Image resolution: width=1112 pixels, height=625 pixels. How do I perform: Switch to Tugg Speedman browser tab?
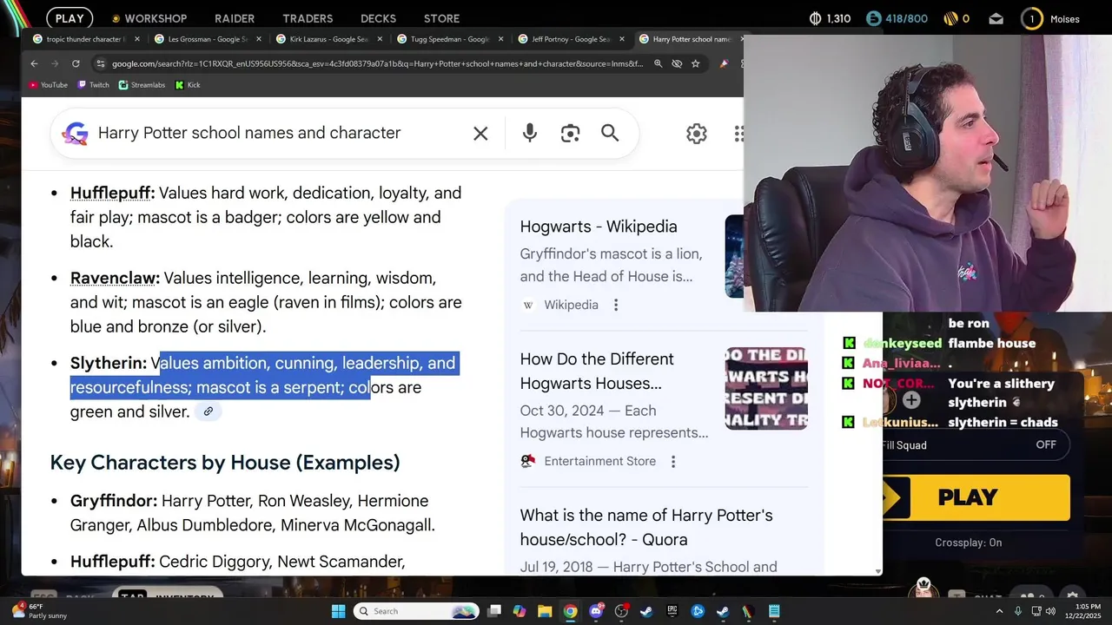(449, 39)
